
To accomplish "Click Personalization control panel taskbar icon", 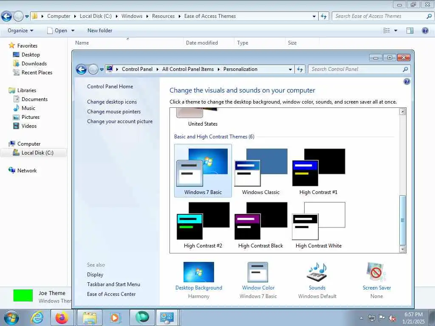I will (167, 318).
